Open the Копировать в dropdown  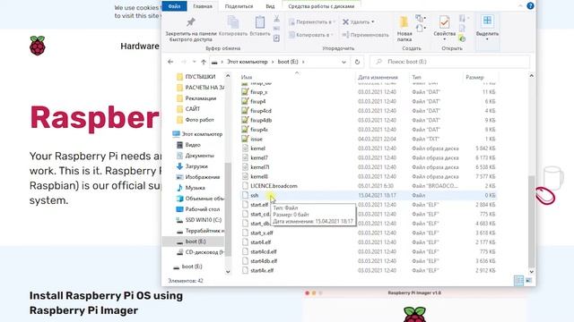click(x=311, y=35)
